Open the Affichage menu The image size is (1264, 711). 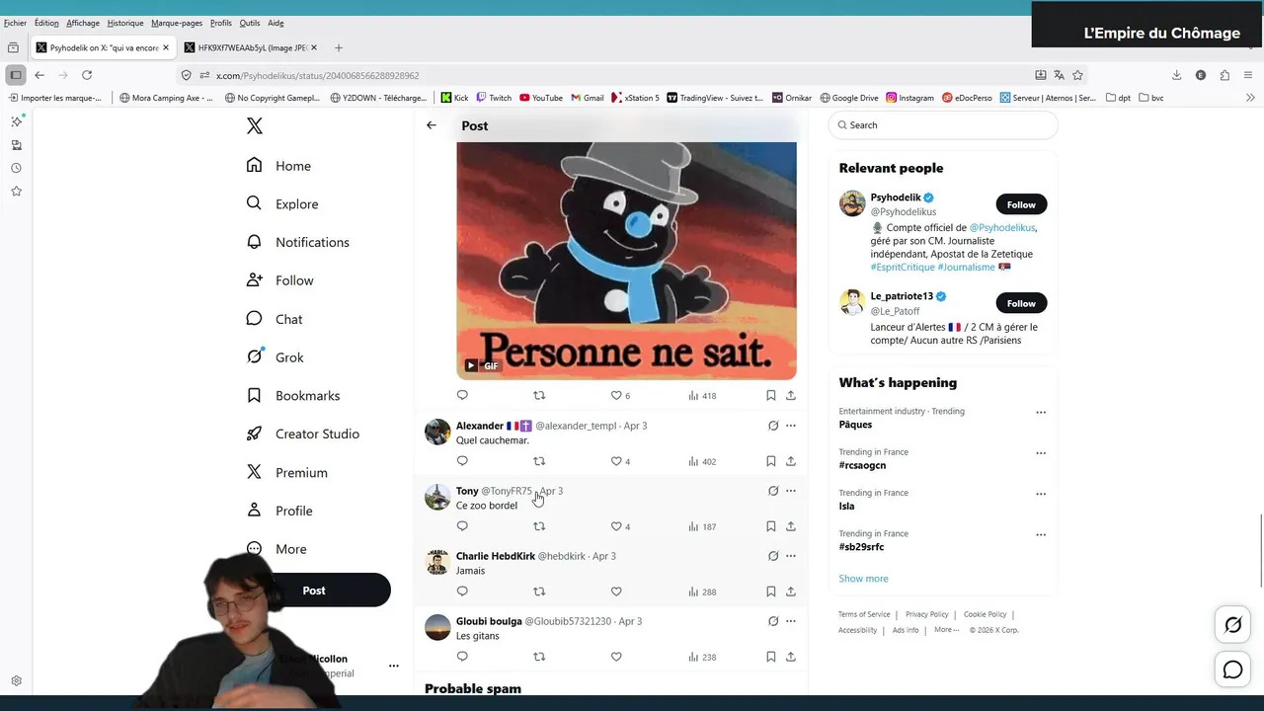[x=83, y=23]
